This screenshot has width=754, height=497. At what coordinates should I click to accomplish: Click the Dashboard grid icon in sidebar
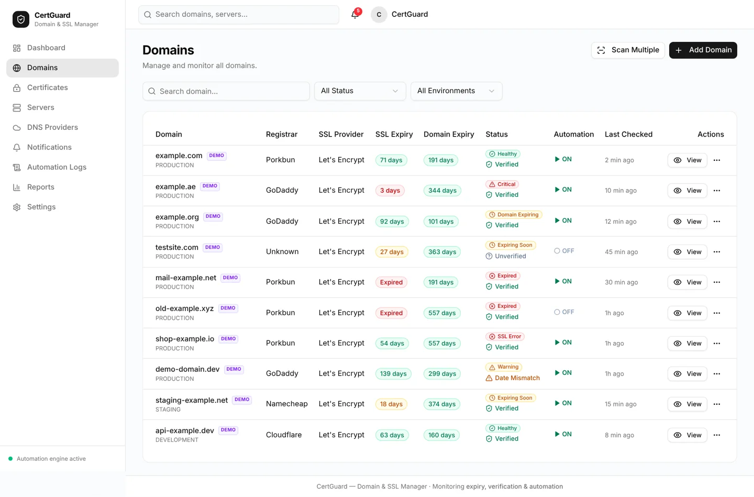17,48
